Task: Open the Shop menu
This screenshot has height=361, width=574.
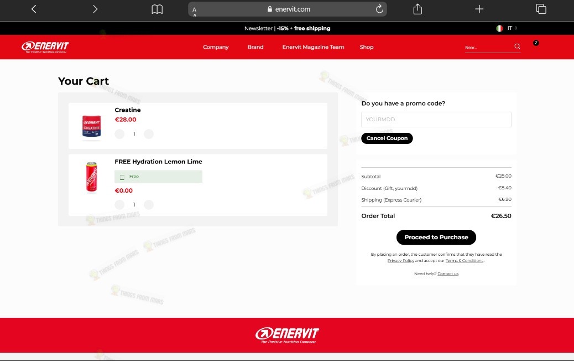Action: click(x=367, y=47)
